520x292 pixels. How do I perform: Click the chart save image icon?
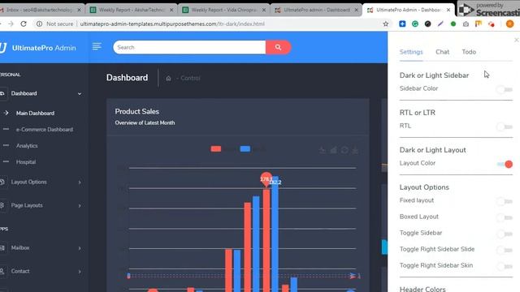(355, 150)
